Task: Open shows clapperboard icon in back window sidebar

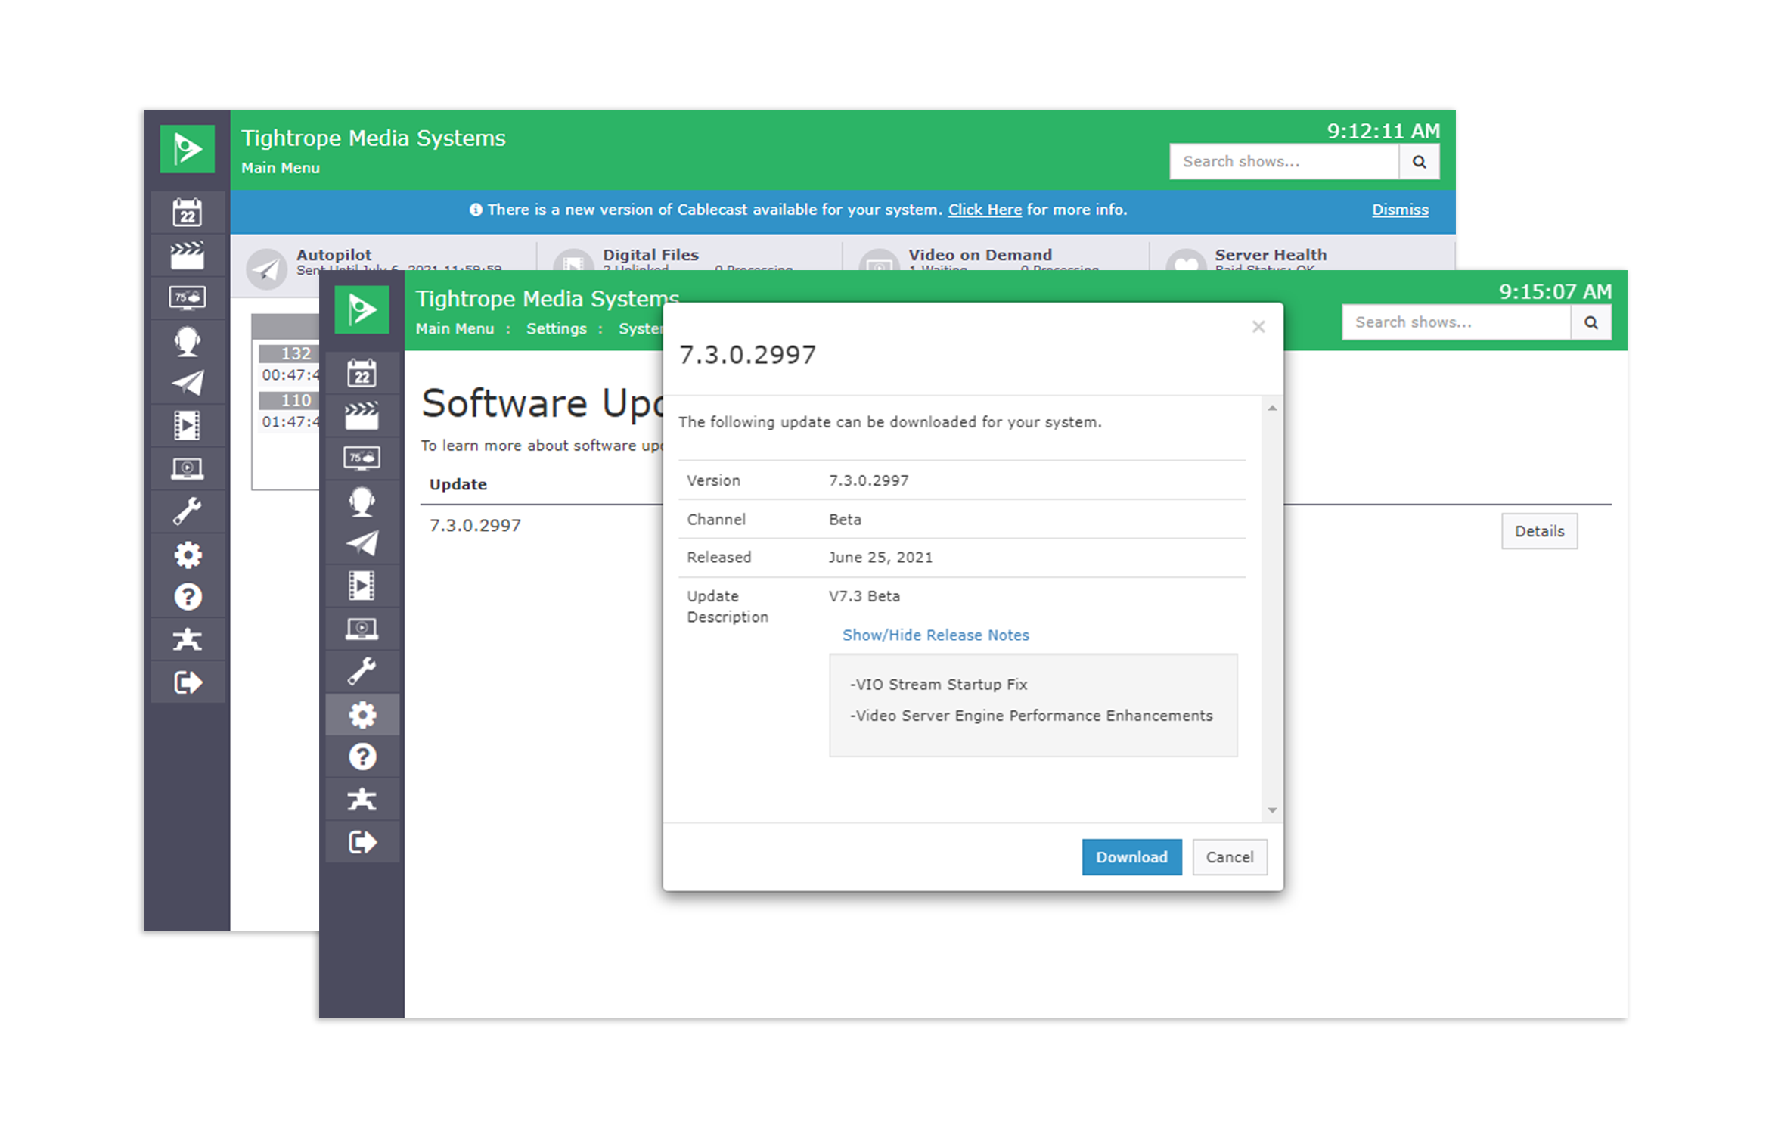Action: (x=188, y=256)
